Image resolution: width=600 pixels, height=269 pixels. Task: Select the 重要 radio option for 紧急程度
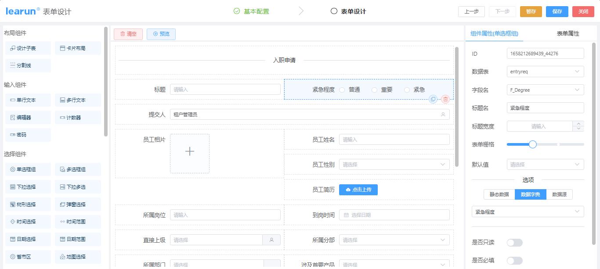tap(374, 89)
